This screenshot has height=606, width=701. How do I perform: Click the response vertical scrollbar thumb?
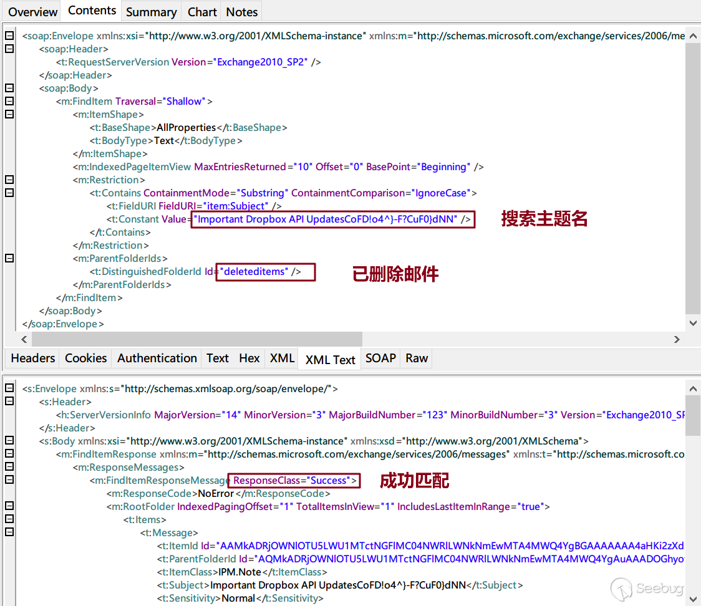pos(693,416)
